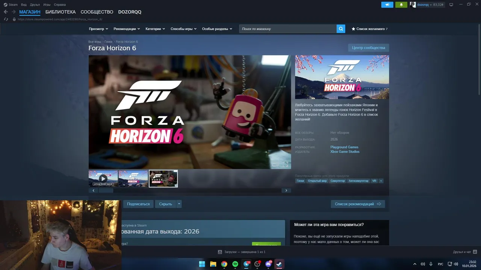Open Discord from the taskbar
481x270 pixels.
tap(269, 264)
